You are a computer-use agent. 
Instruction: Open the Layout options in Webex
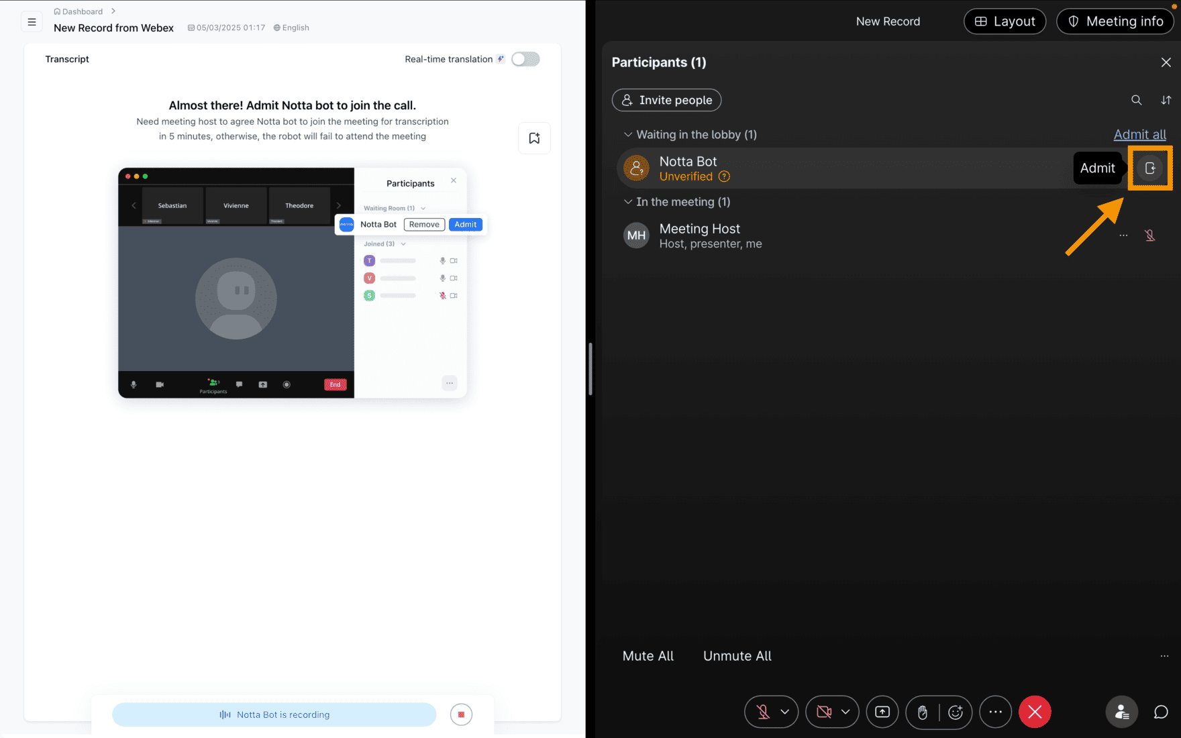click(1005, 21)
